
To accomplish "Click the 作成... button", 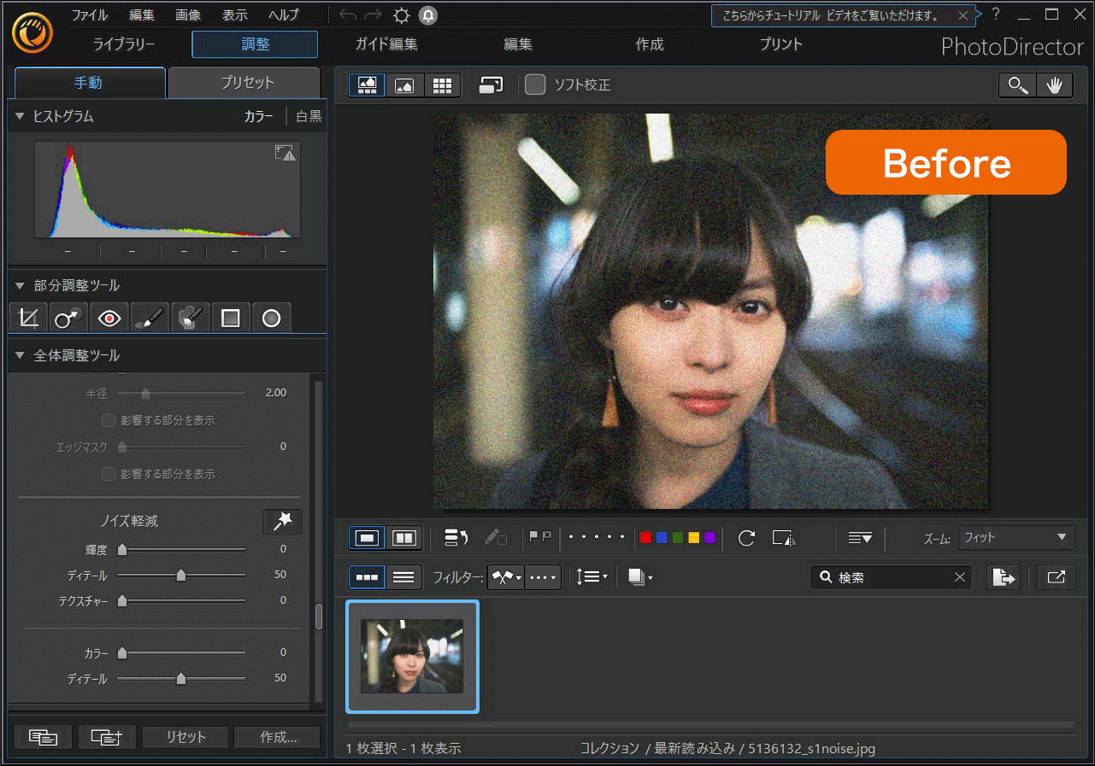I will point(277,736).
